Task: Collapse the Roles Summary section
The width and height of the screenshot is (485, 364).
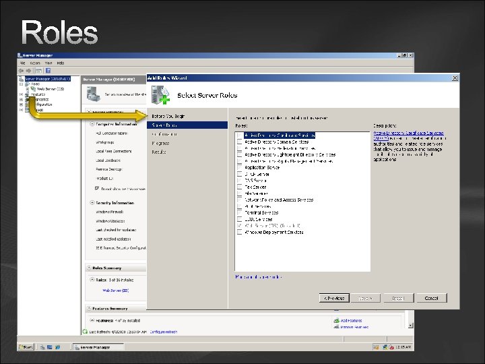Action: click(89, 268)
